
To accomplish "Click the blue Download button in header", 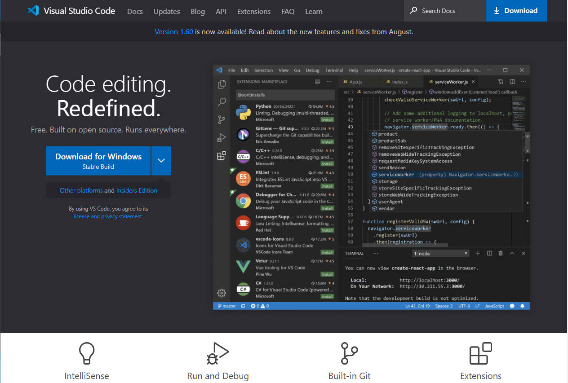I will [x=516, y=11].
